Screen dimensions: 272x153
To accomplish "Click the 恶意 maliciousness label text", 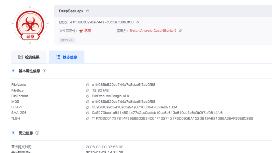I will [x=88, y=31].
